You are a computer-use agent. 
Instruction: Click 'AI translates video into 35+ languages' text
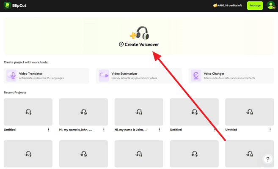tap(41, 78)
